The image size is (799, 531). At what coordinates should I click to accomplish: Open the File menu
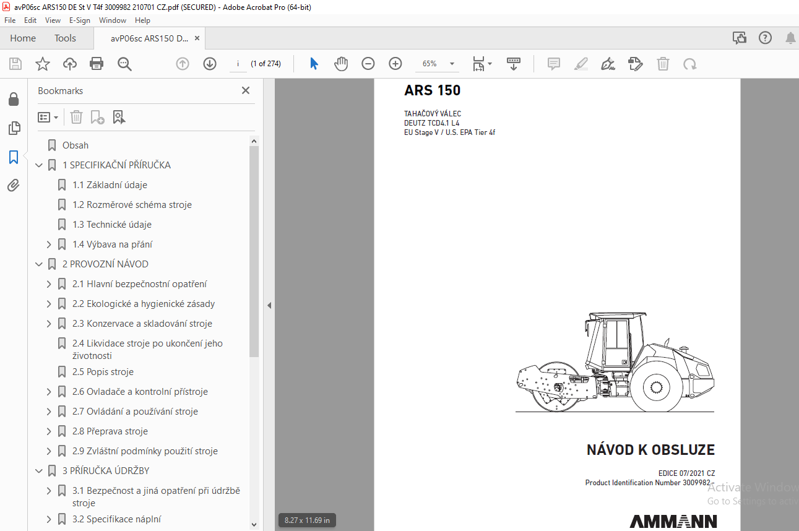[x=10, y=20]
